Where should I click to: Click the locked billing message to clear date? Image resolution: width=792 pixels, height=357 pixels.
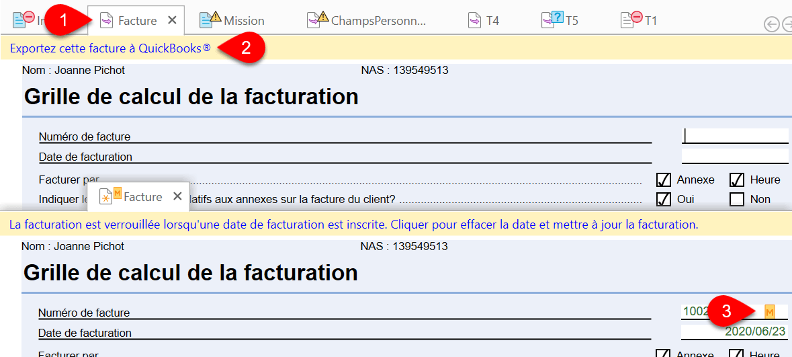pyautogui.click(x=354, y=225)
